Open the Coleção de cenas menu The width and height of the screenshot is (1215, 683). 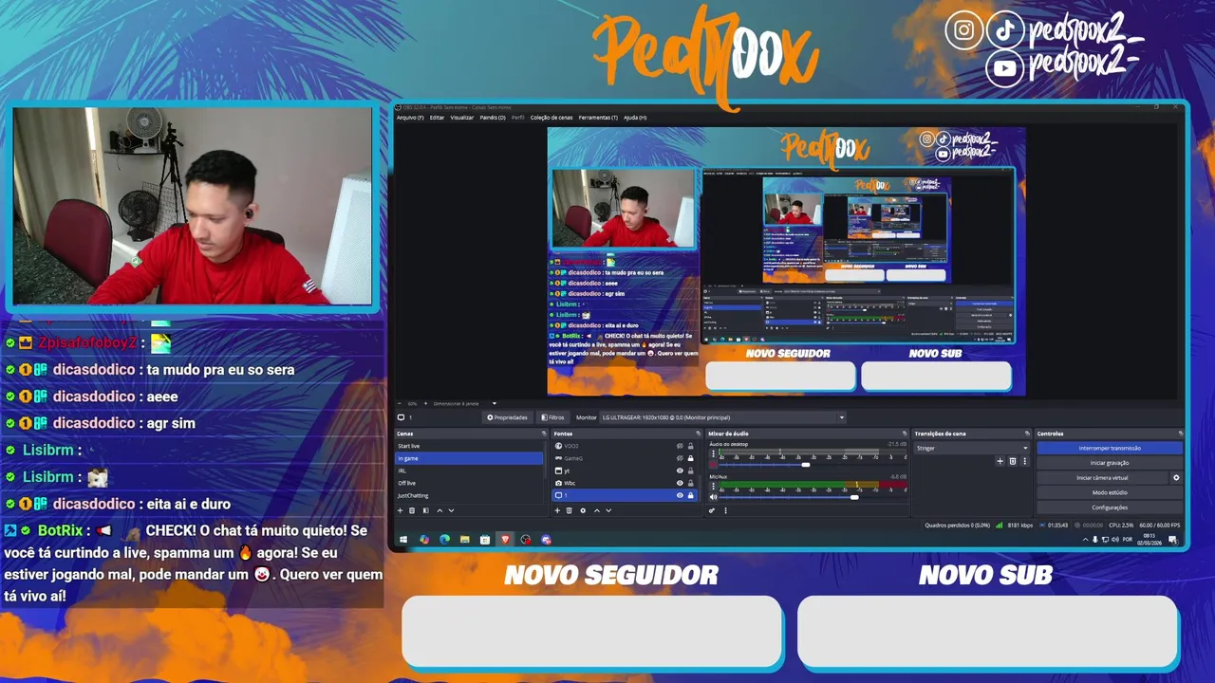coord(551,118)
